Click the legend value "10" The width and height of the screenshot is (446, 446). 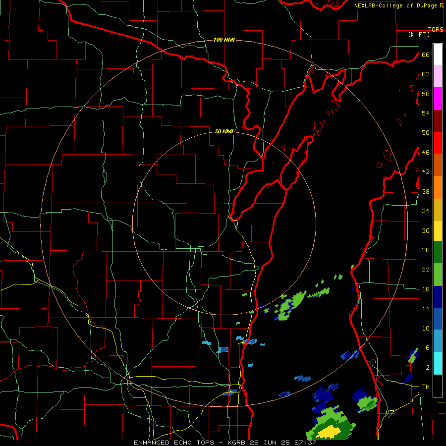click(x=426, y=328)
